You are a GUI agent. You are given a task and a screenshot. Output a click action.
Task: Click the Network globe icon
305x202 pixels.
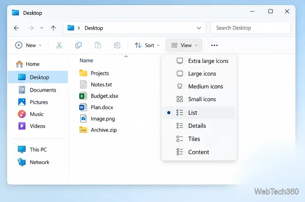(22, 162)
